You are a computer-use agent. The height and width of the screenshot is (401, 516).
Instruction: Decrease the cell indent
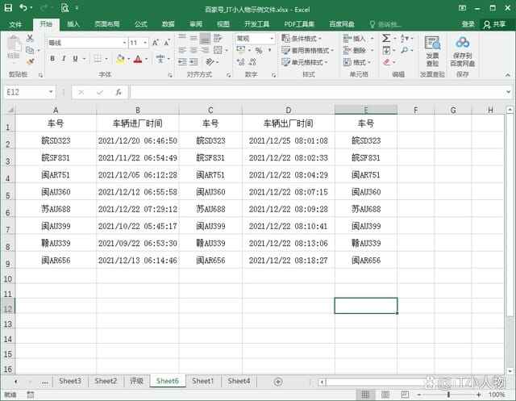[182, 62]
